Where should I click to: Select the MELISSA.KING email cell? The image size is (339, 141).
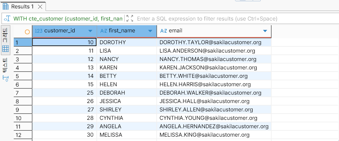204,135
